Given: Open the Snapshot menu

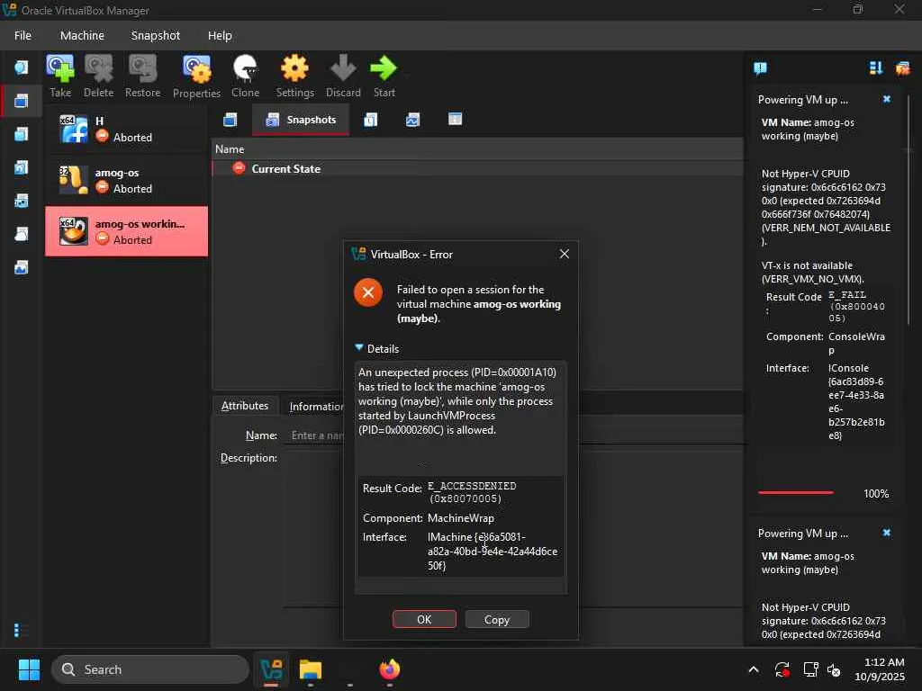Looking at the screenshot, I should [x=155, y=35].
